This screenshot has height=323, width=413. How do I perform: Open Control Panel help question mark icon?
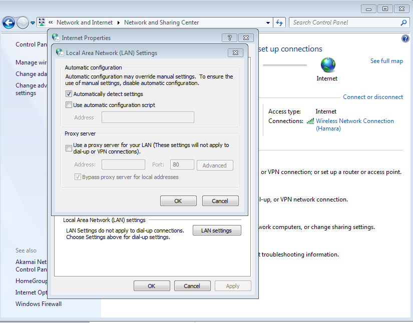pos(405,38)
